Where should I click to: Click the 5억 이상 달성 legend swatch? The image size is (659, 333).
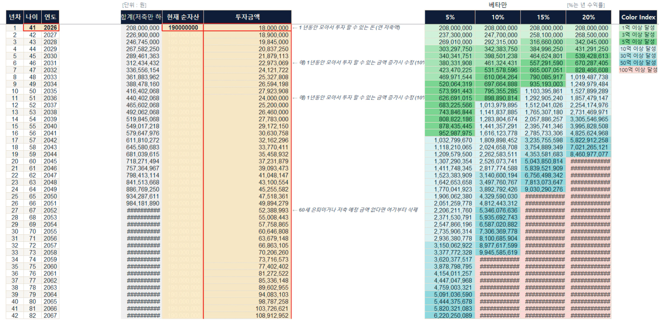click(639, 42)
